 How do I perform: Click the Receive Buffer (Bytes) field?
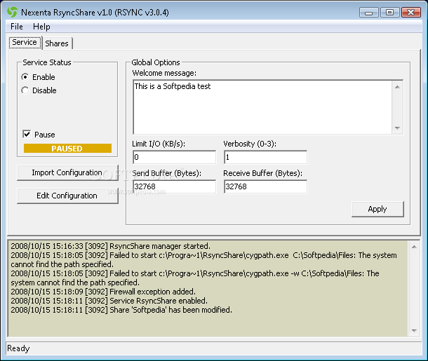click(x=265, y=186)
